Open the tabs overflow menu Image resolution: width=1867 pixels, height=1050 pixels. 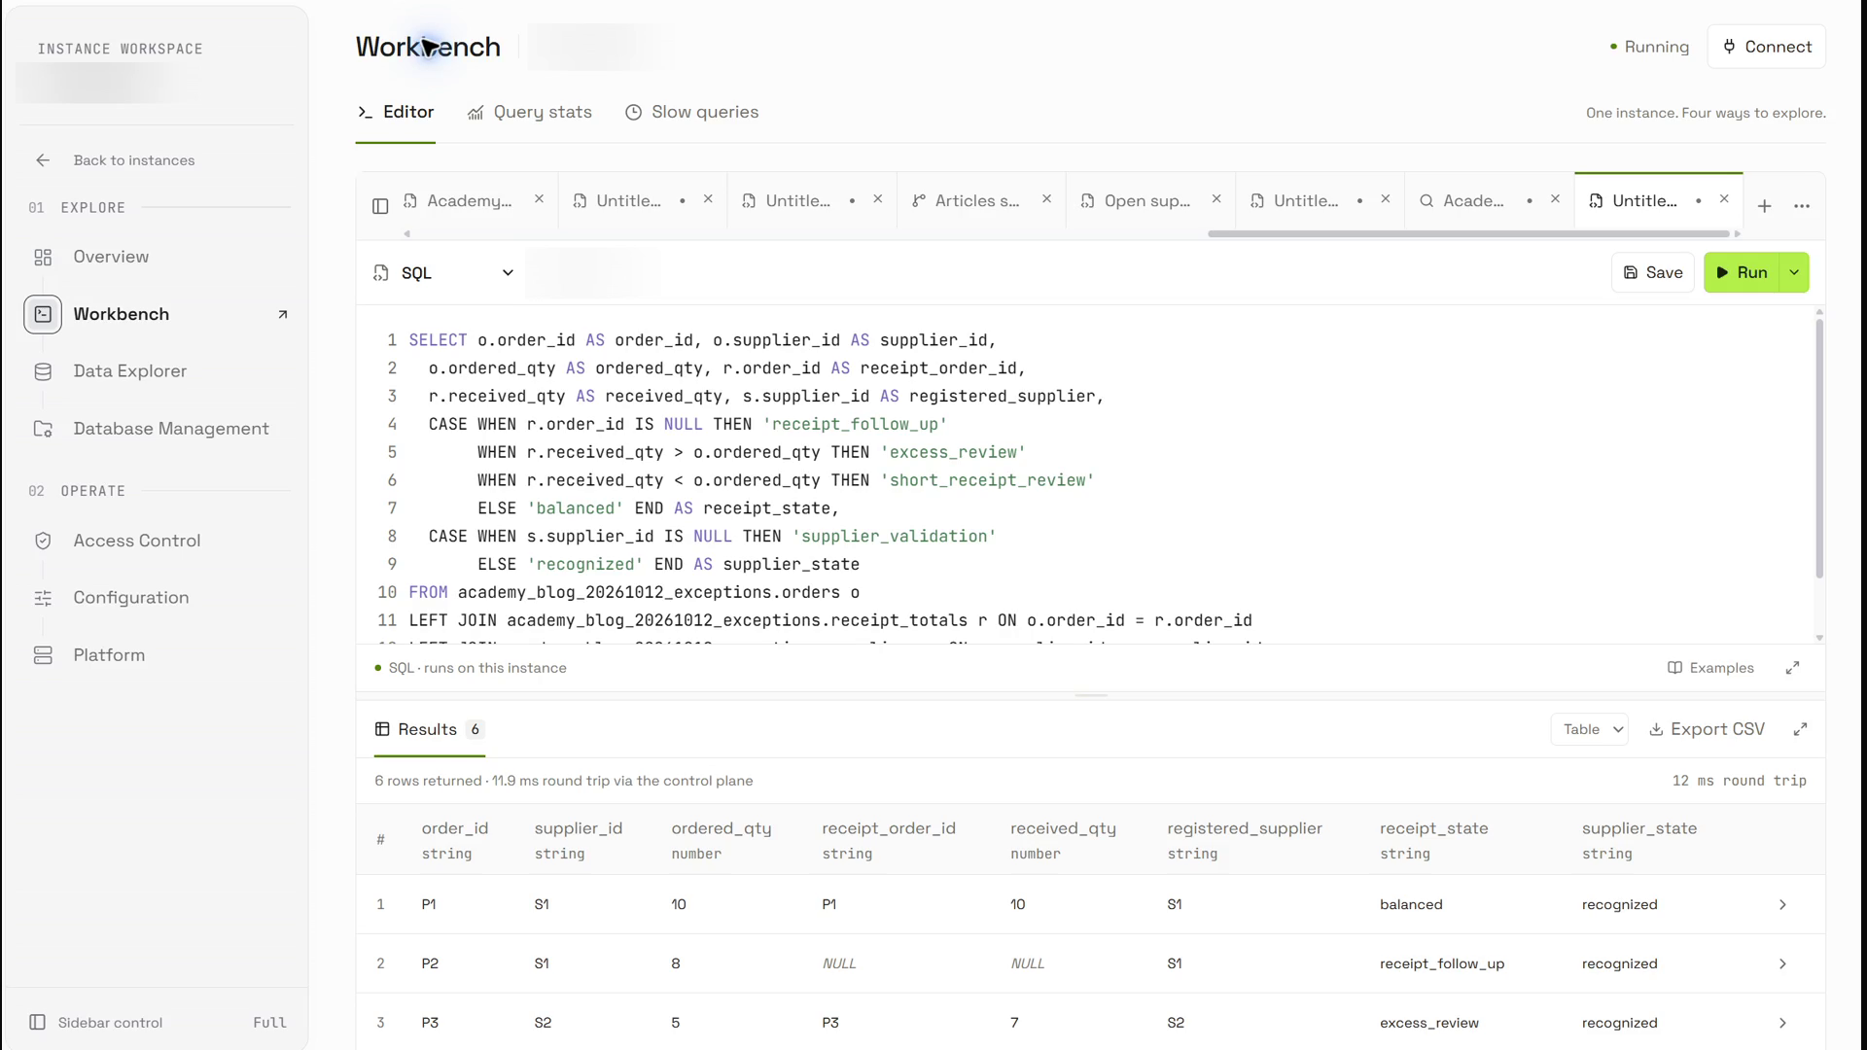(x=1802, y=206)
